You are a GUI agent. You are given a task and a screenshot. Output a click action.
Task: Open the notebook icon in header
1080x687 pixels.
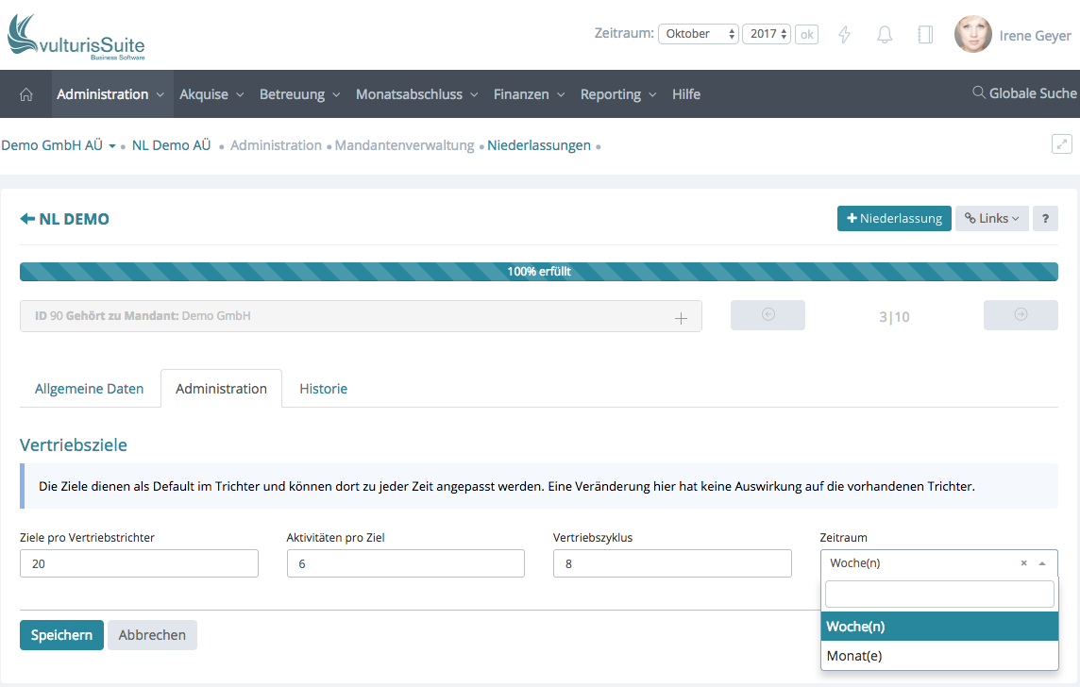click(x=925, y=35)
